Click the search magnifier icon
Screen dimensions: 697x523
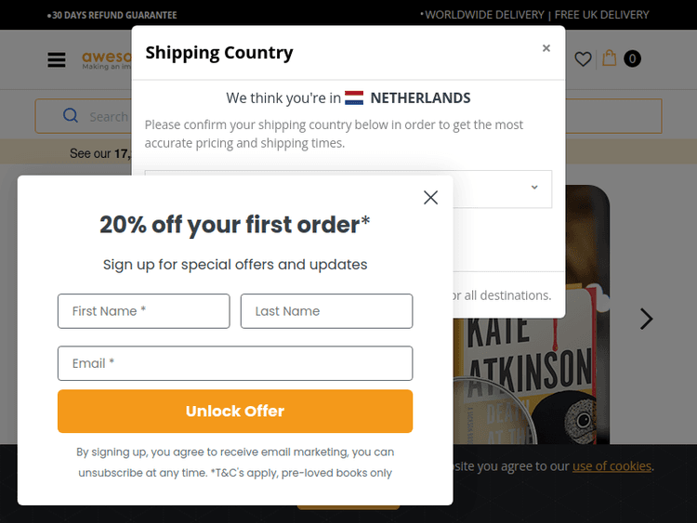(71, 116)
